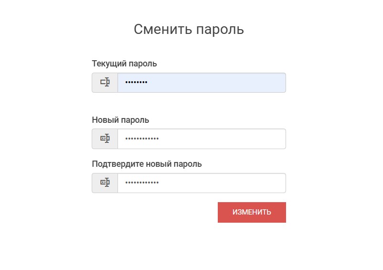The width and height of the screenshot is (383, 270).
Task: Focus the Подтвердите новый пароль input field
Action: point(202,183)
